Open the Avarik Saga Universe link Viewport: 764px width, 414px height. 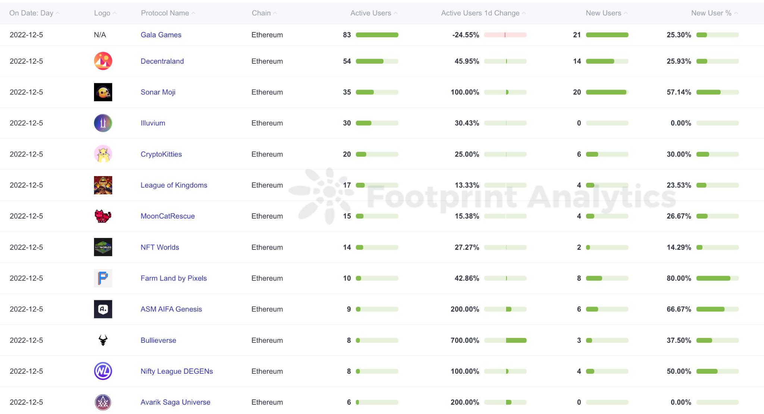[175, 402]
